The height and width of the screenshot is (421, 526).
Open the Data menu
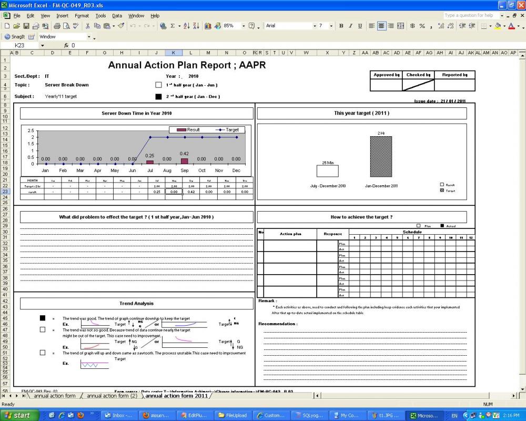coord(117,16)
